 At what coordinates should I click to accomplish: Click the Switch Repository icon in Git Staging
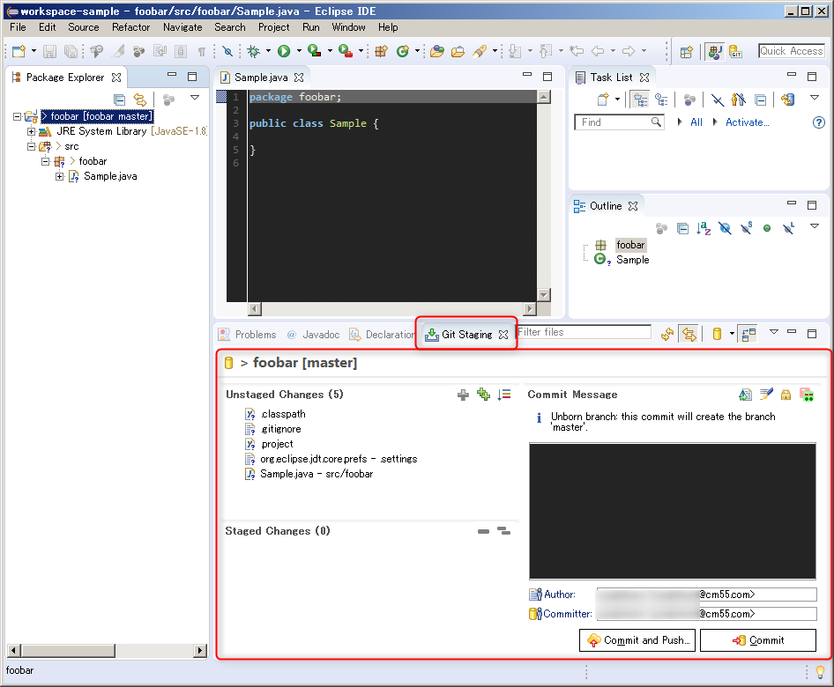[x=717, y=334]
